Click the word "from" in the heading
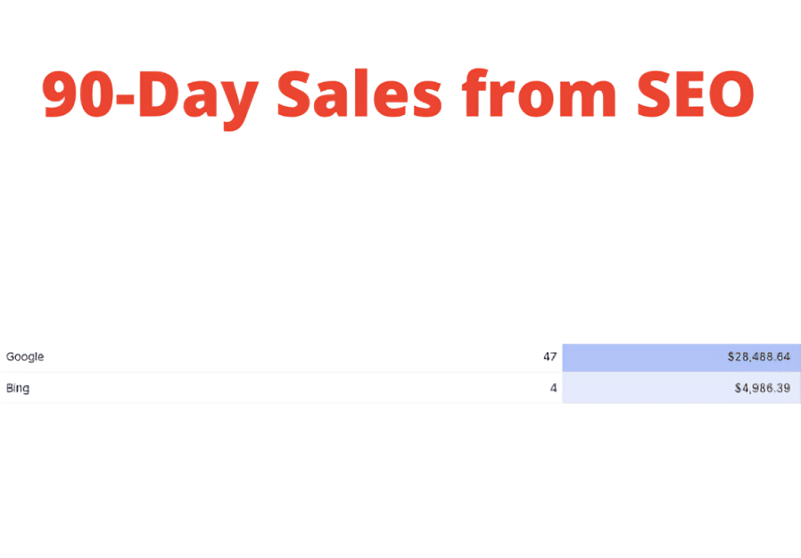Screen dimensions: 801x558 coord(538,94)
